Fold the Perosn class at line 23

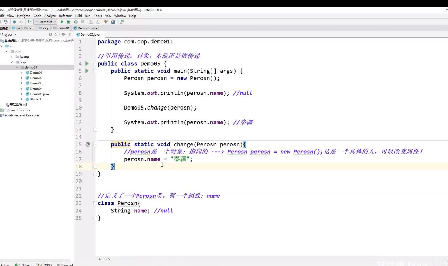pos(95,203)
